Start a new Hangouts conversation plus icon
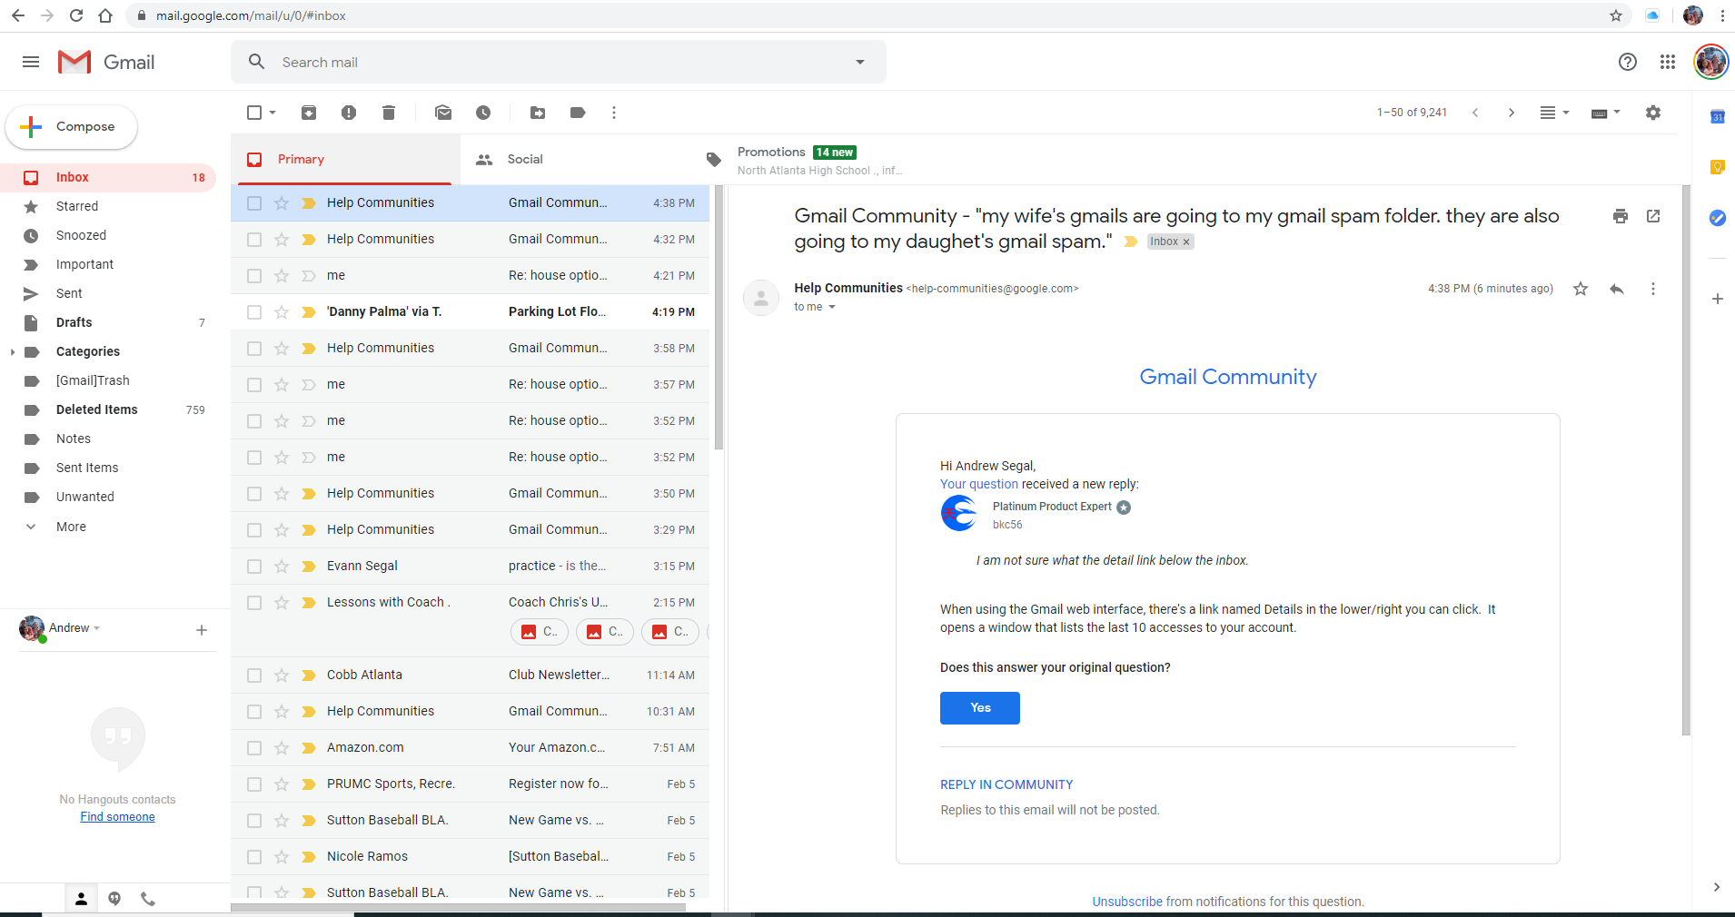 pos(202,629)
